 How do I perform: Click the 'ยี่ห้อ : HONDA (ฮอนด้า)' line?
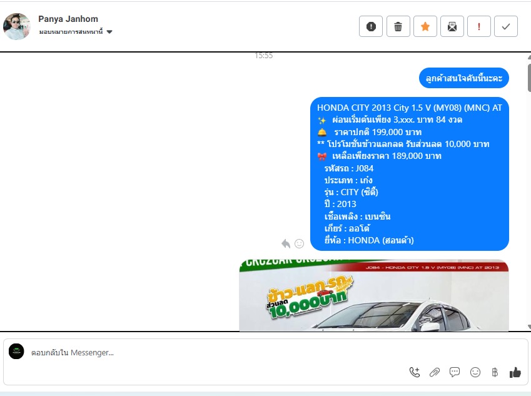click(369, 240)
